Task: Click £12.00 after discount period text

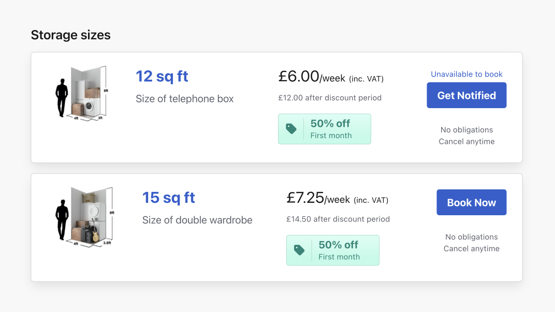Action: tap(329, 97)
